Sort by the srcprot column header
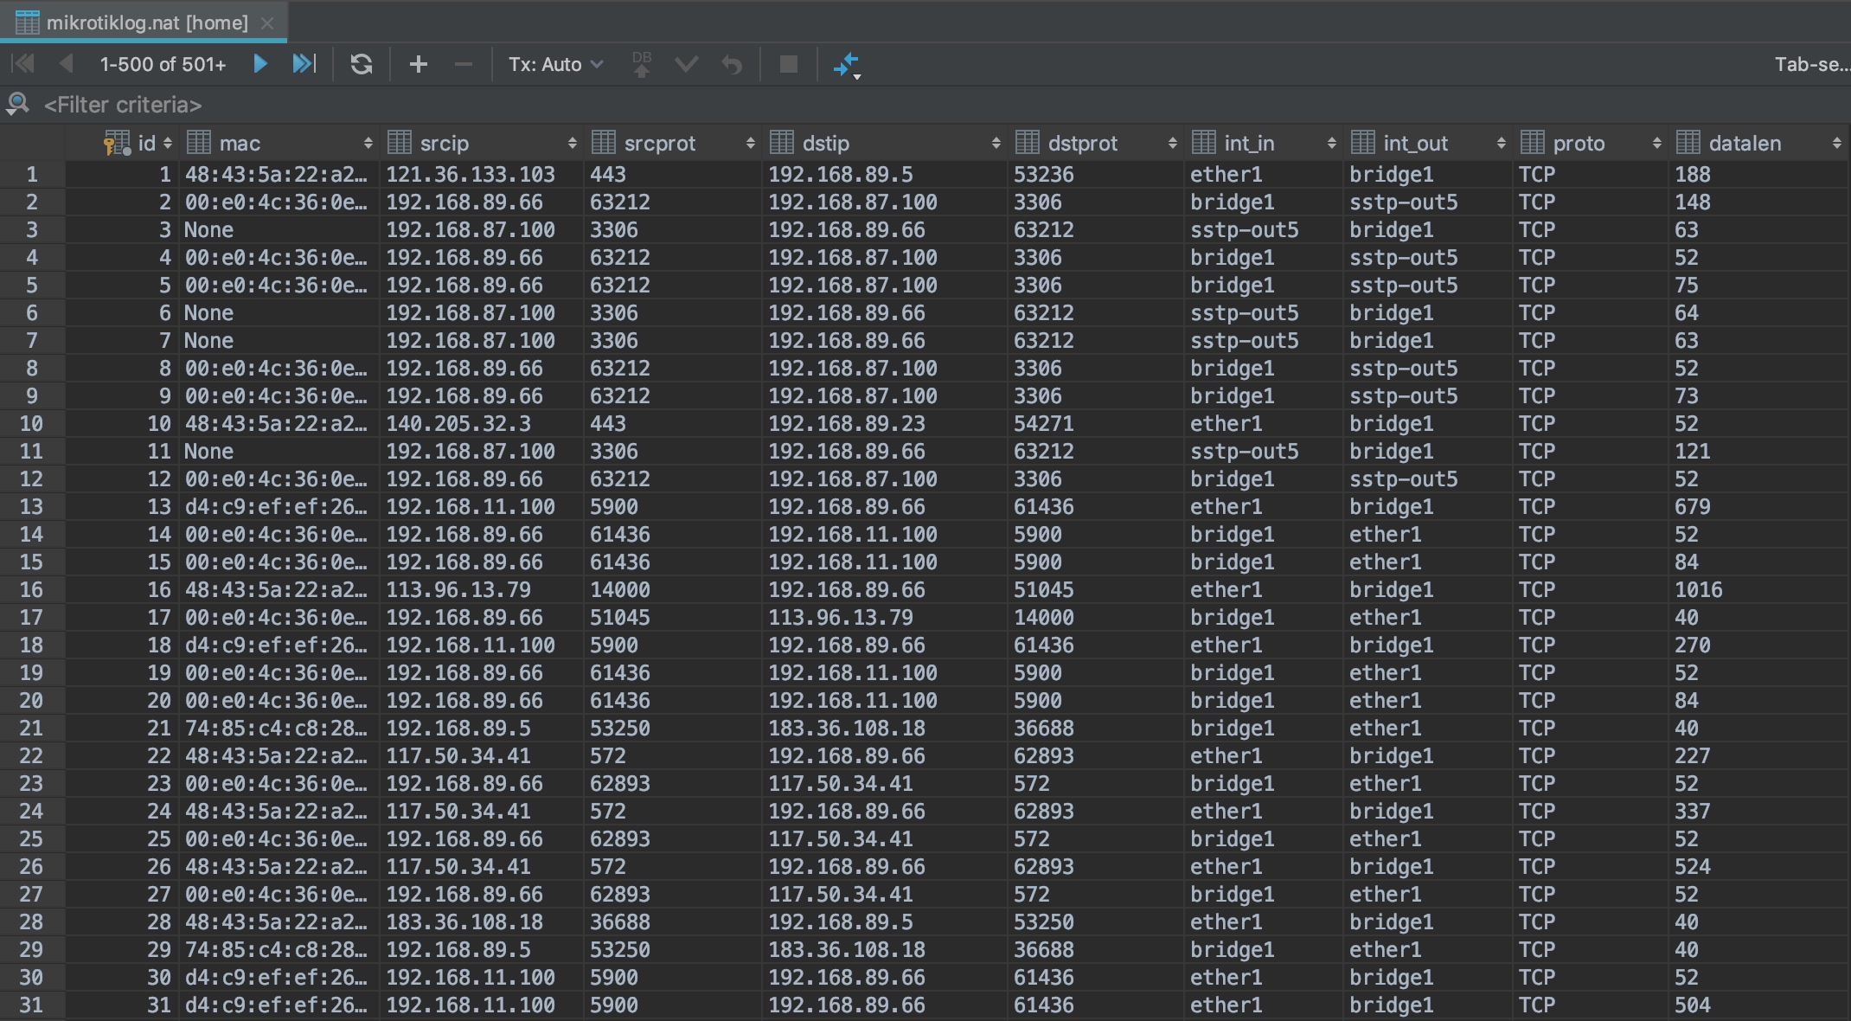The width and height of the screenshot is (1851, 1021). [673, 143]
